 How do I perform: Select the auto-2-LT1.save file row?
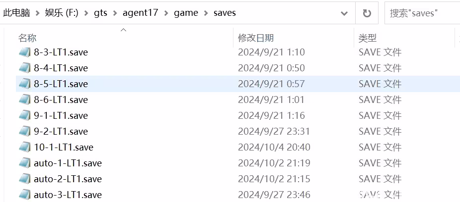coord(238,179)
